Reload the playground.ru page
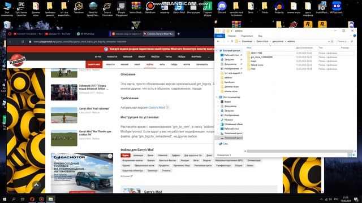 pos(23,42)
